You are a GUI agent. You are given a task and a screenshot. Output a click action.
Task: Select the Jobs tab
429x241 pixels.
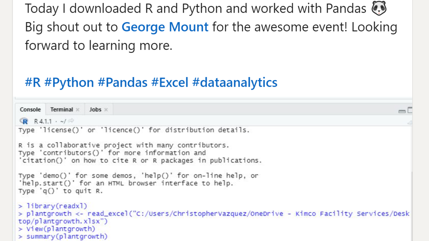(95, 109)
